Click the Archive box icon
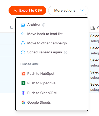This screenshot has width=99, height=116. click(x=23, y=25)
